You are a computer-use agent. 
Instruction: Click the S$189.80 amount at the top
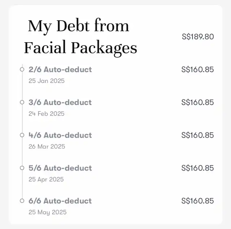click(x=198, y=36)
